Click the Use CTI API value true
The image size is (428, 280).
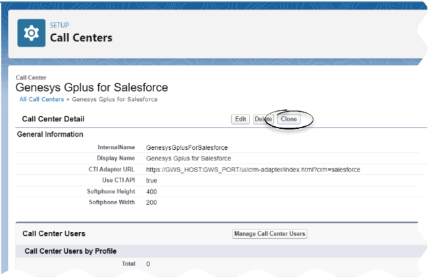pyautogui.click(x=151, y=180)
